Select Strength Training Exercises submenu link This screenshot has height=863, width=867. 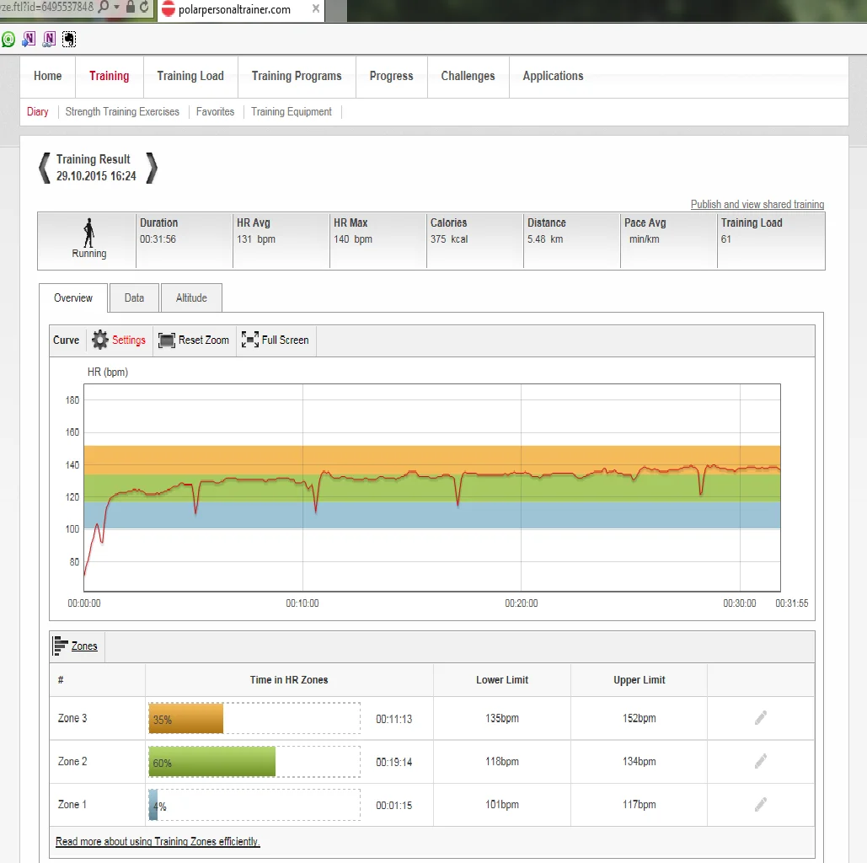[x=122, y=111]
